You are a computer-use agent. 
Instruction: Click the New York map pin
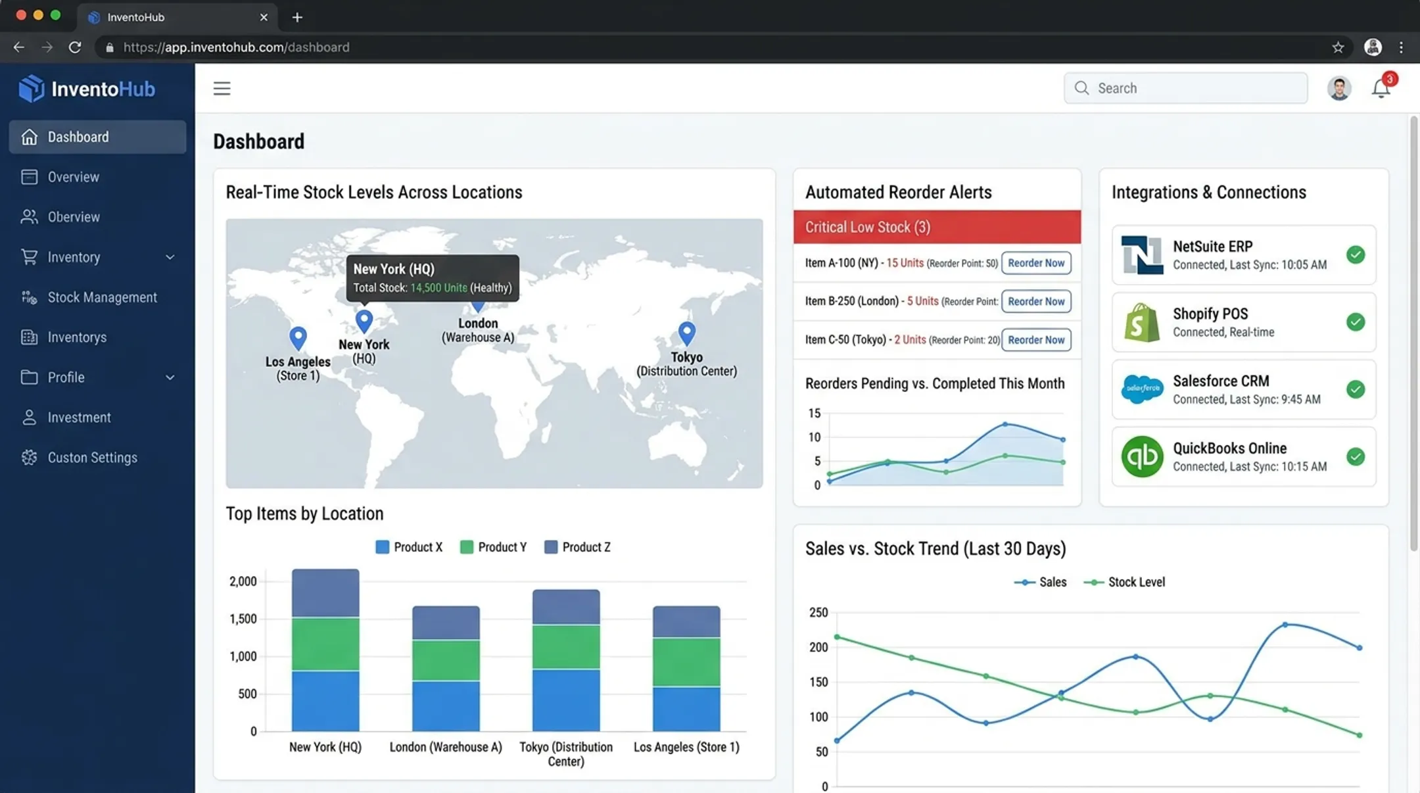364,321
